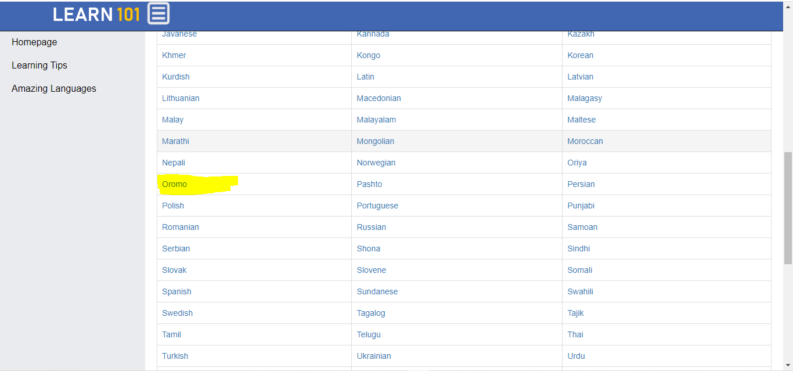Click the Norwegian language link

tap(376, 163)
